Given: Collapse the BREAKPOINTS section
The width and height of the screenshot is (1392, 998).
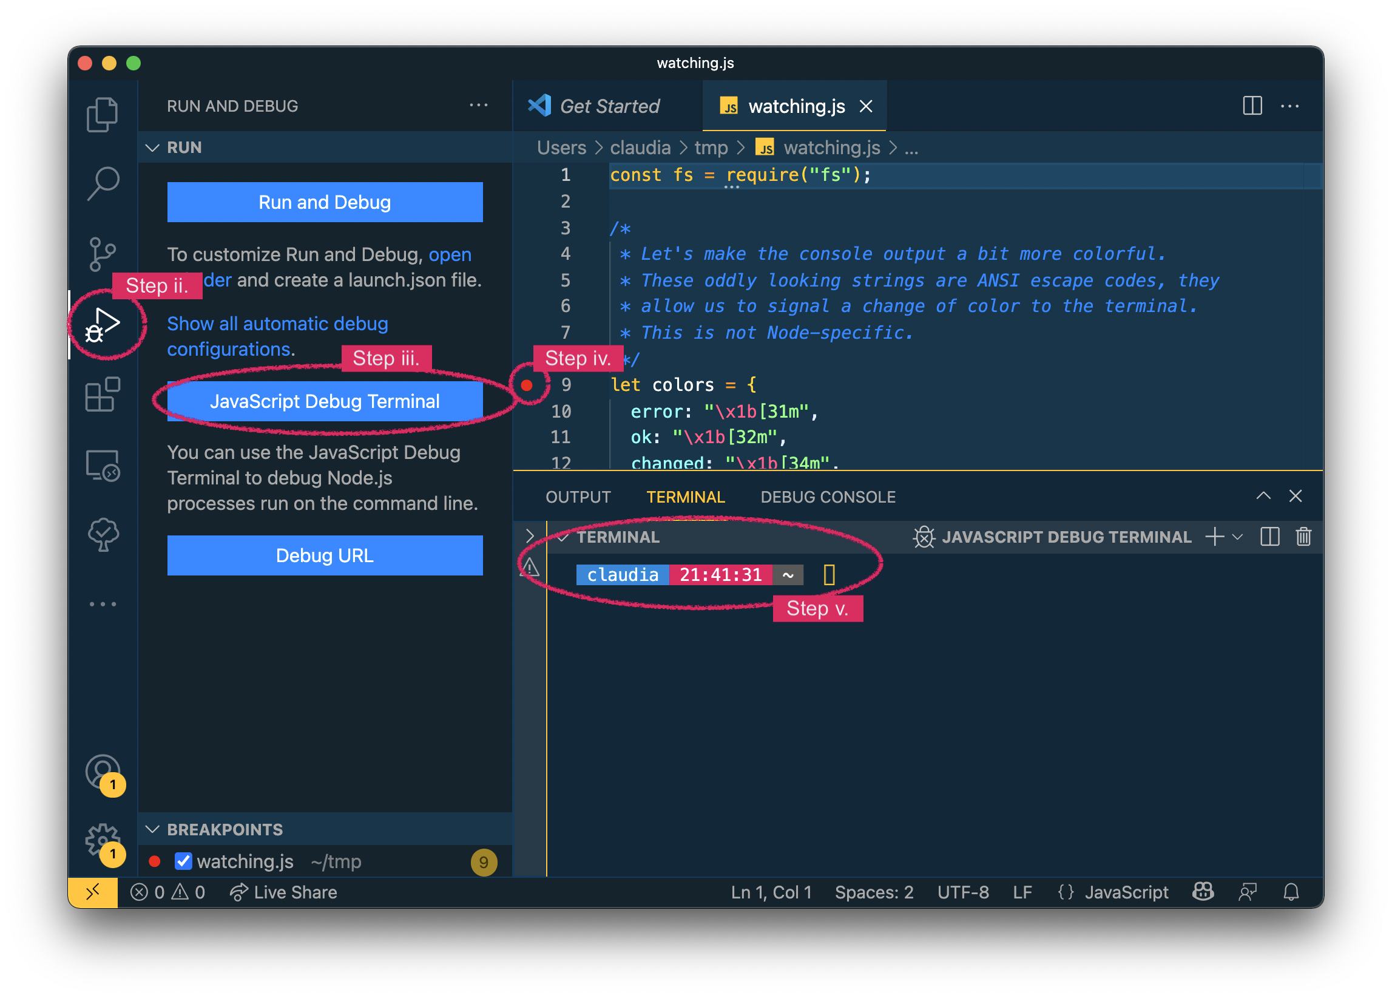Looking at the screenshot, I should pos(152,830).
